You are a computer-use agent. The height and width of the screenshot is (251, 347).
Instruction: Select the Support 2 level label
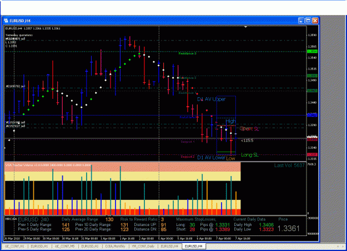[188, 157]
